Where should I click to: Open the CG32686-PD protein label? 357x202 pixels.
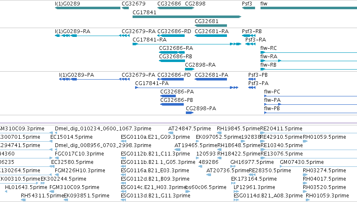(174, 75)
